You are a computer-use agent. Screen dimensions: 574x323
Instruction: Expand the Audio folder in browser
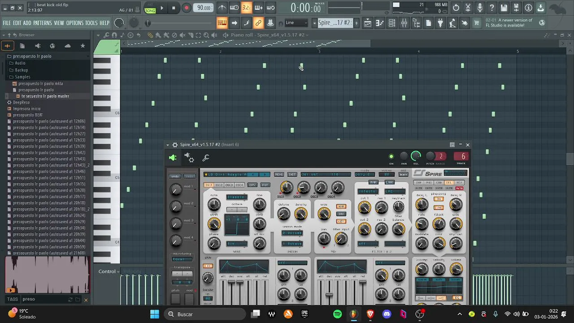[20, 63]
